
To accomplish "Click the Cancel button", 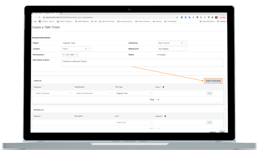I will 213,132.
